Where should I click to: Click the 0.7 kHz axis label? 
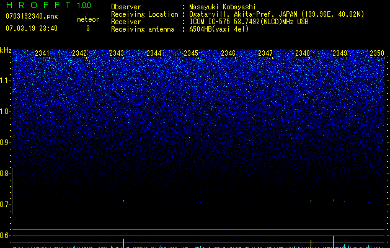5,205
